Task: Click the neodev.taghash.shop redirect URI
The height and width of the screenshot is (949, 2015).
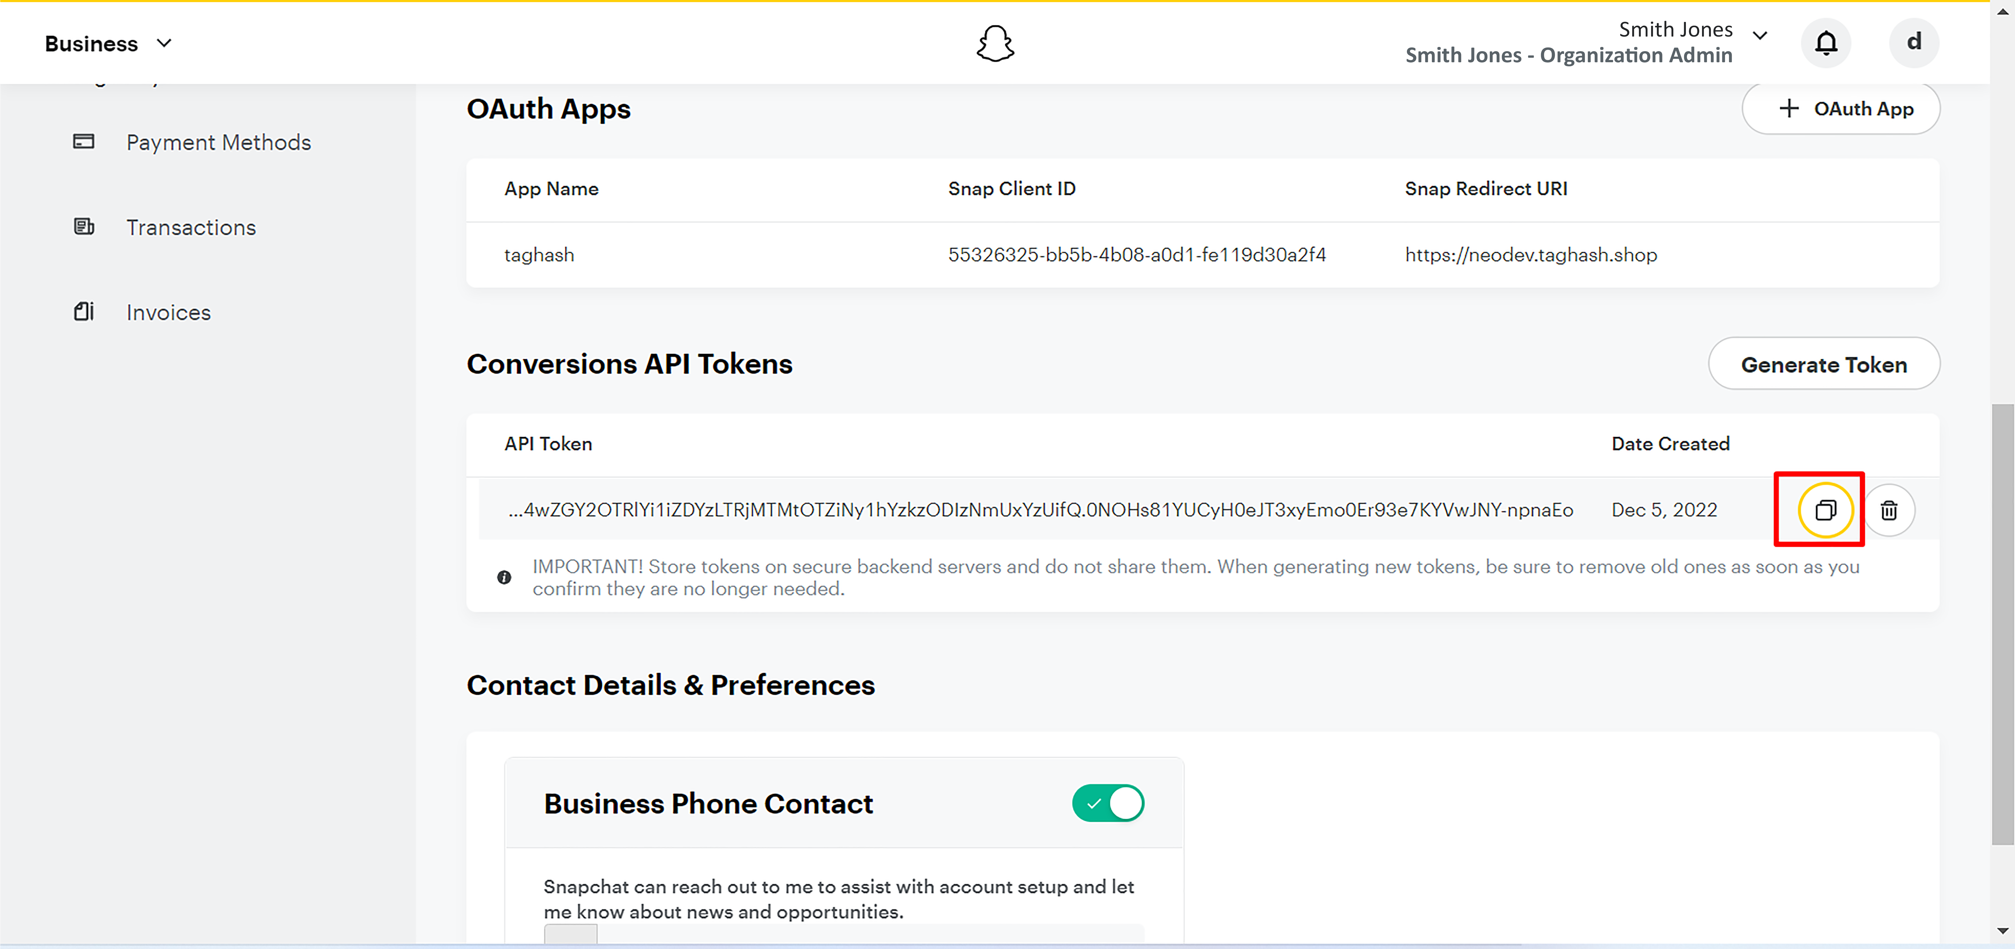Action: (1531, 255)
